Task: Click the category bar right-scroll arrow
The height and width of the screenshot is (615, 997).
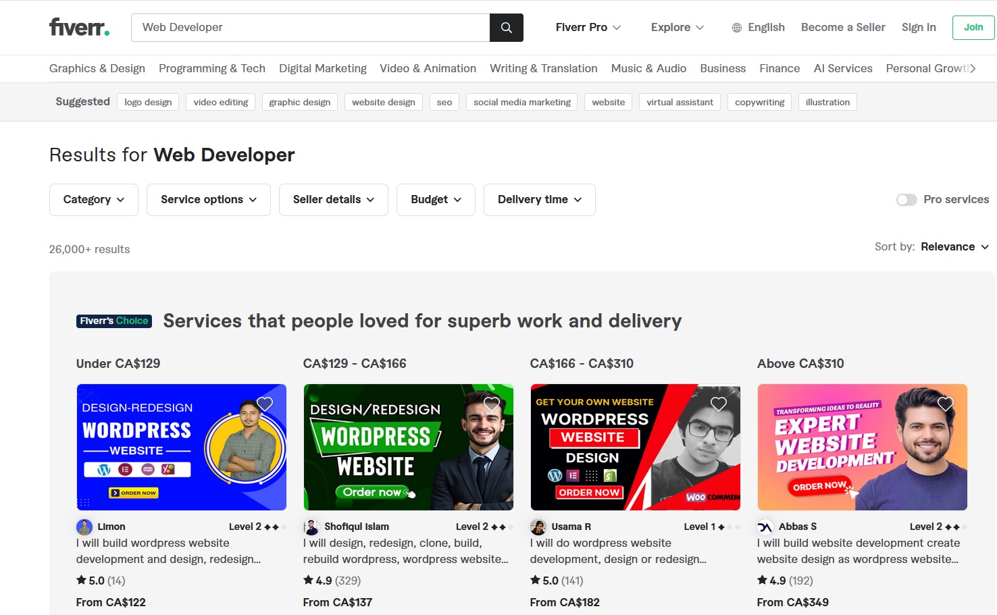Action: coord(973,68)
